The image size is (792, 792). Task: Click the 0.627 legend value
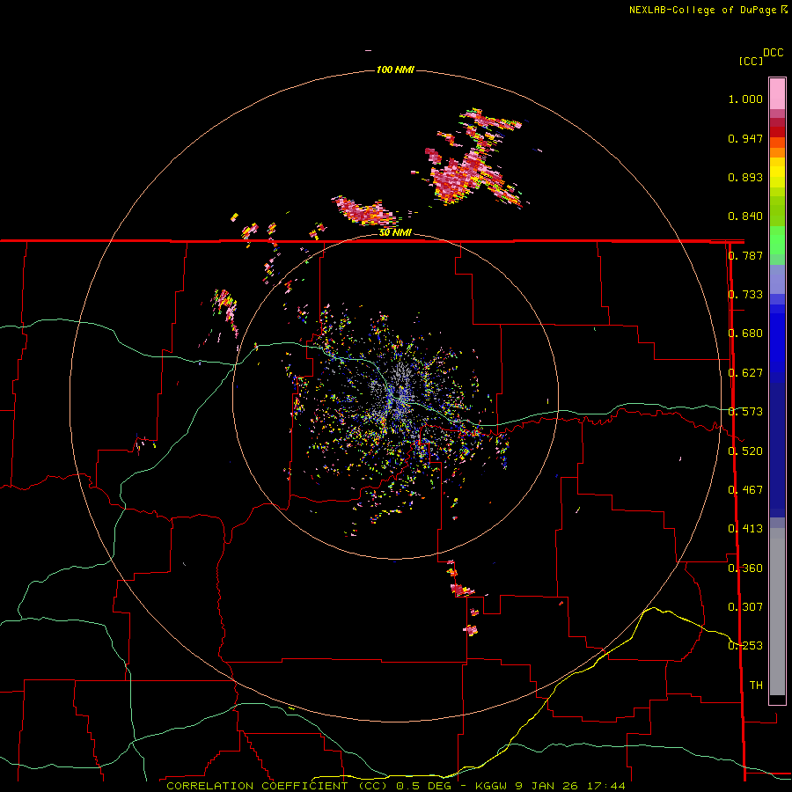(745, 373)
